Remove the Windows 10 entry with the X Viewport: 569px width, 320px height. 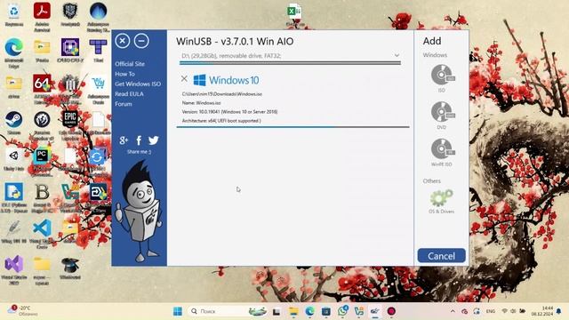tap(184, 79)
